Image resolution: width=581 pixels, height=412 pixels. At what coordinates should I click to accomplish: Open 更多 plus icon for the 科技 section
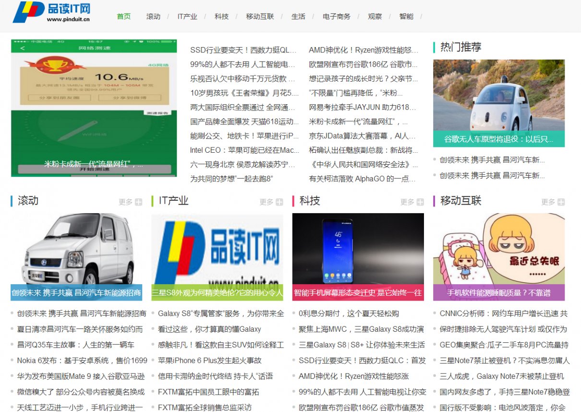tap(420, 202)
